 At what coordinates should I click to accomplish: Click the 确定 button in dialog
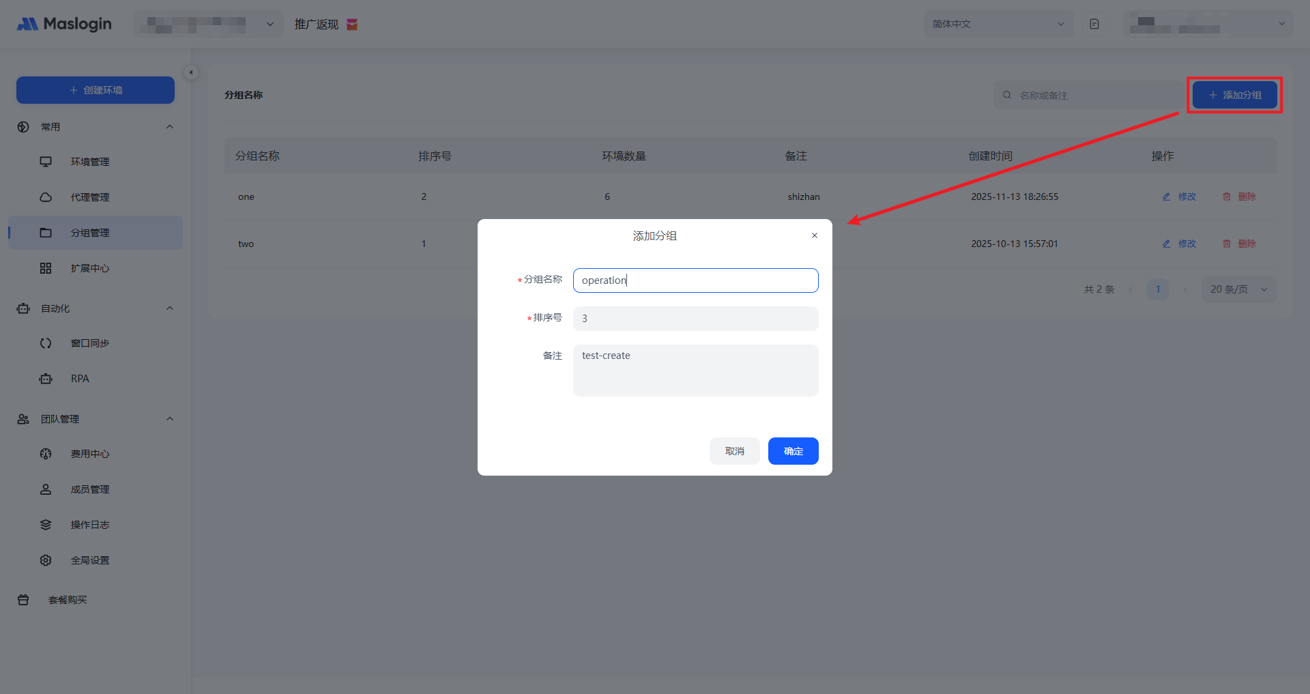[x=793, y=451]
